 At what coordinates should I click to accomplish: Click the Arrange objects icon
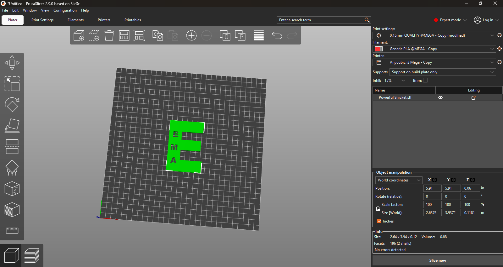point(124,35)
